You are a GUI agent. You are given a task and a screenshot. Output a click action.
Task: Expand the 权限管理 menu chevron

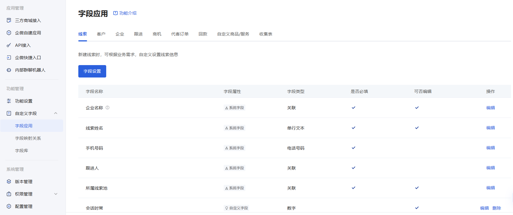coord(56,194)
